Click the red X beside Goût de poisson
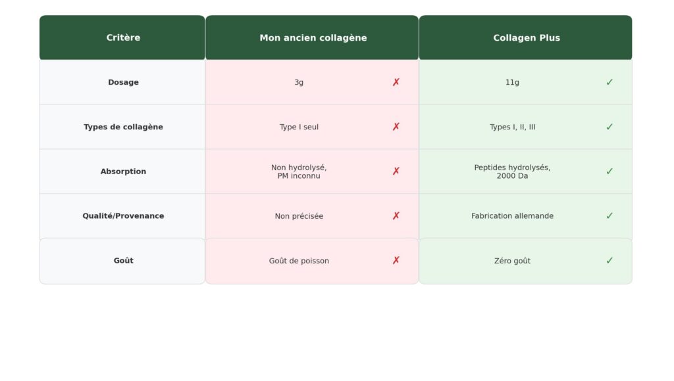The width and height of the screenshot is (674, 381). coord(396,261)
